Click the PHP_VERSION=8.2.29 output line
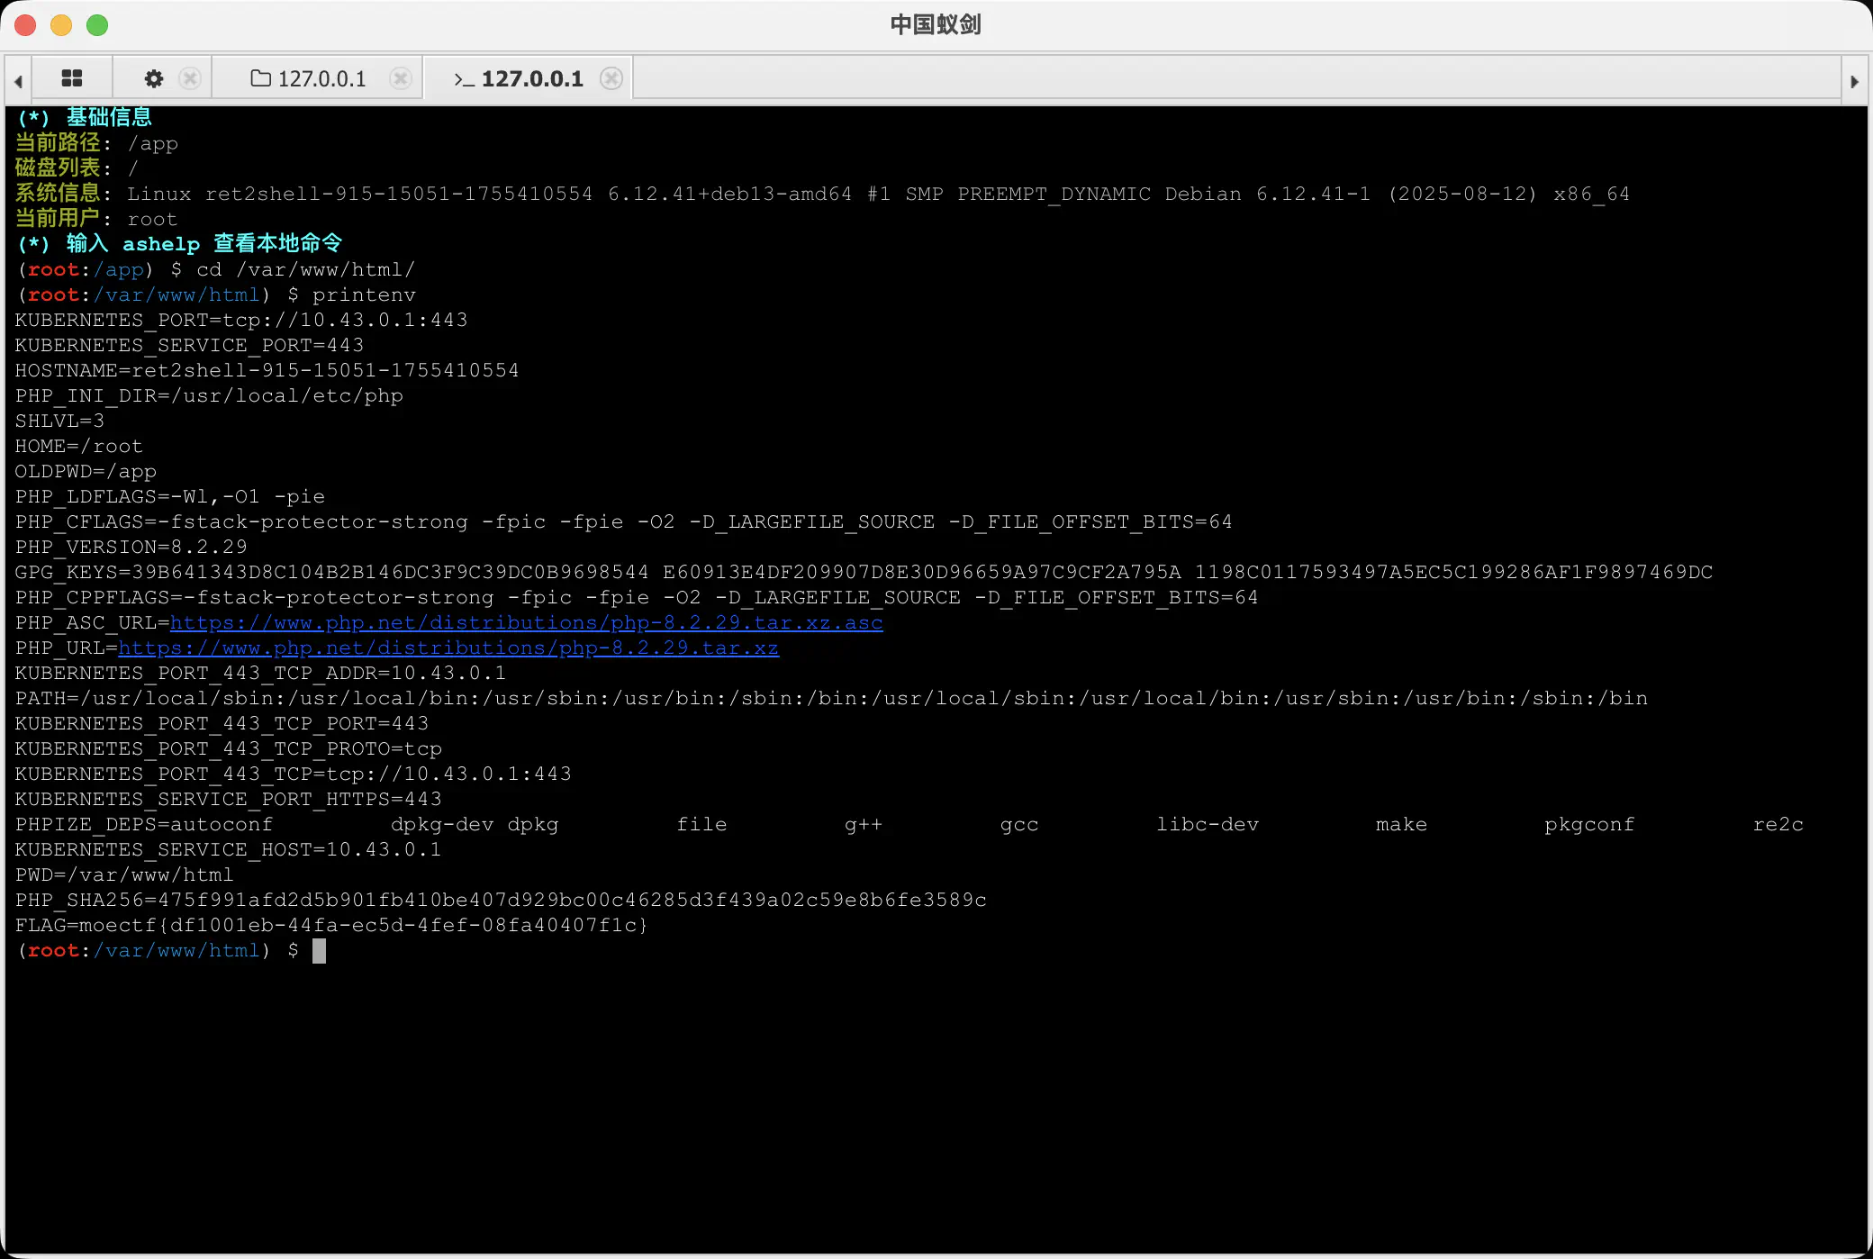The width and height of the screenshot is (1873, 1259). [x=131, y=547]
